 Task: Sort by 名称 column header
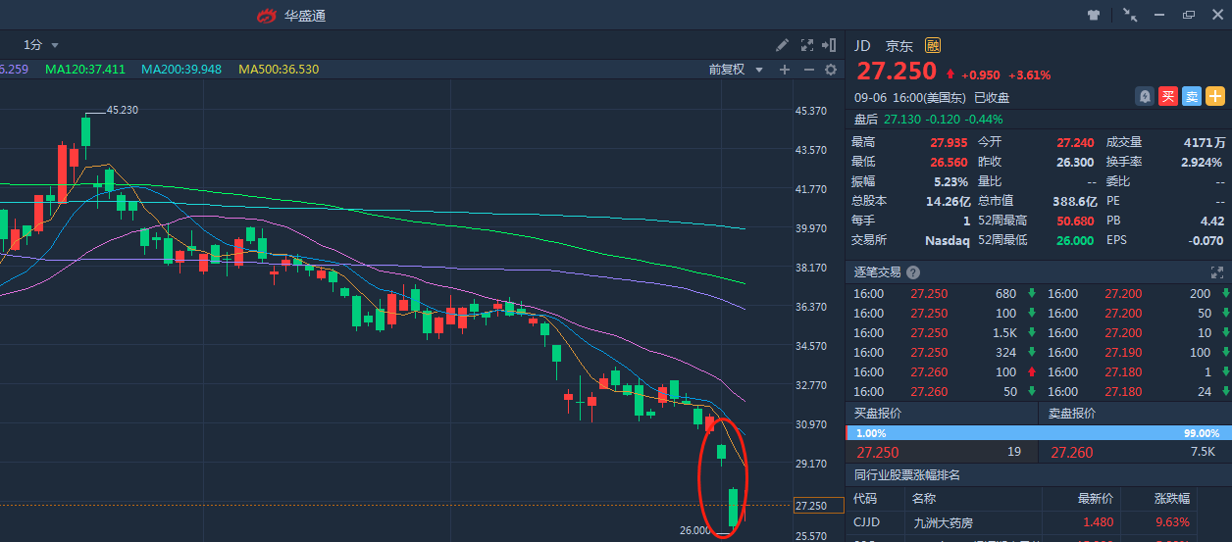pos(925,499)
